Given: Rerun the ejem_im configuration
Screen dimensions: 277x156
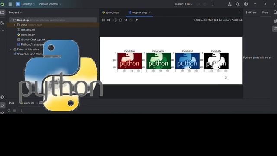Looking at the screenshot, I should point(9,111).
